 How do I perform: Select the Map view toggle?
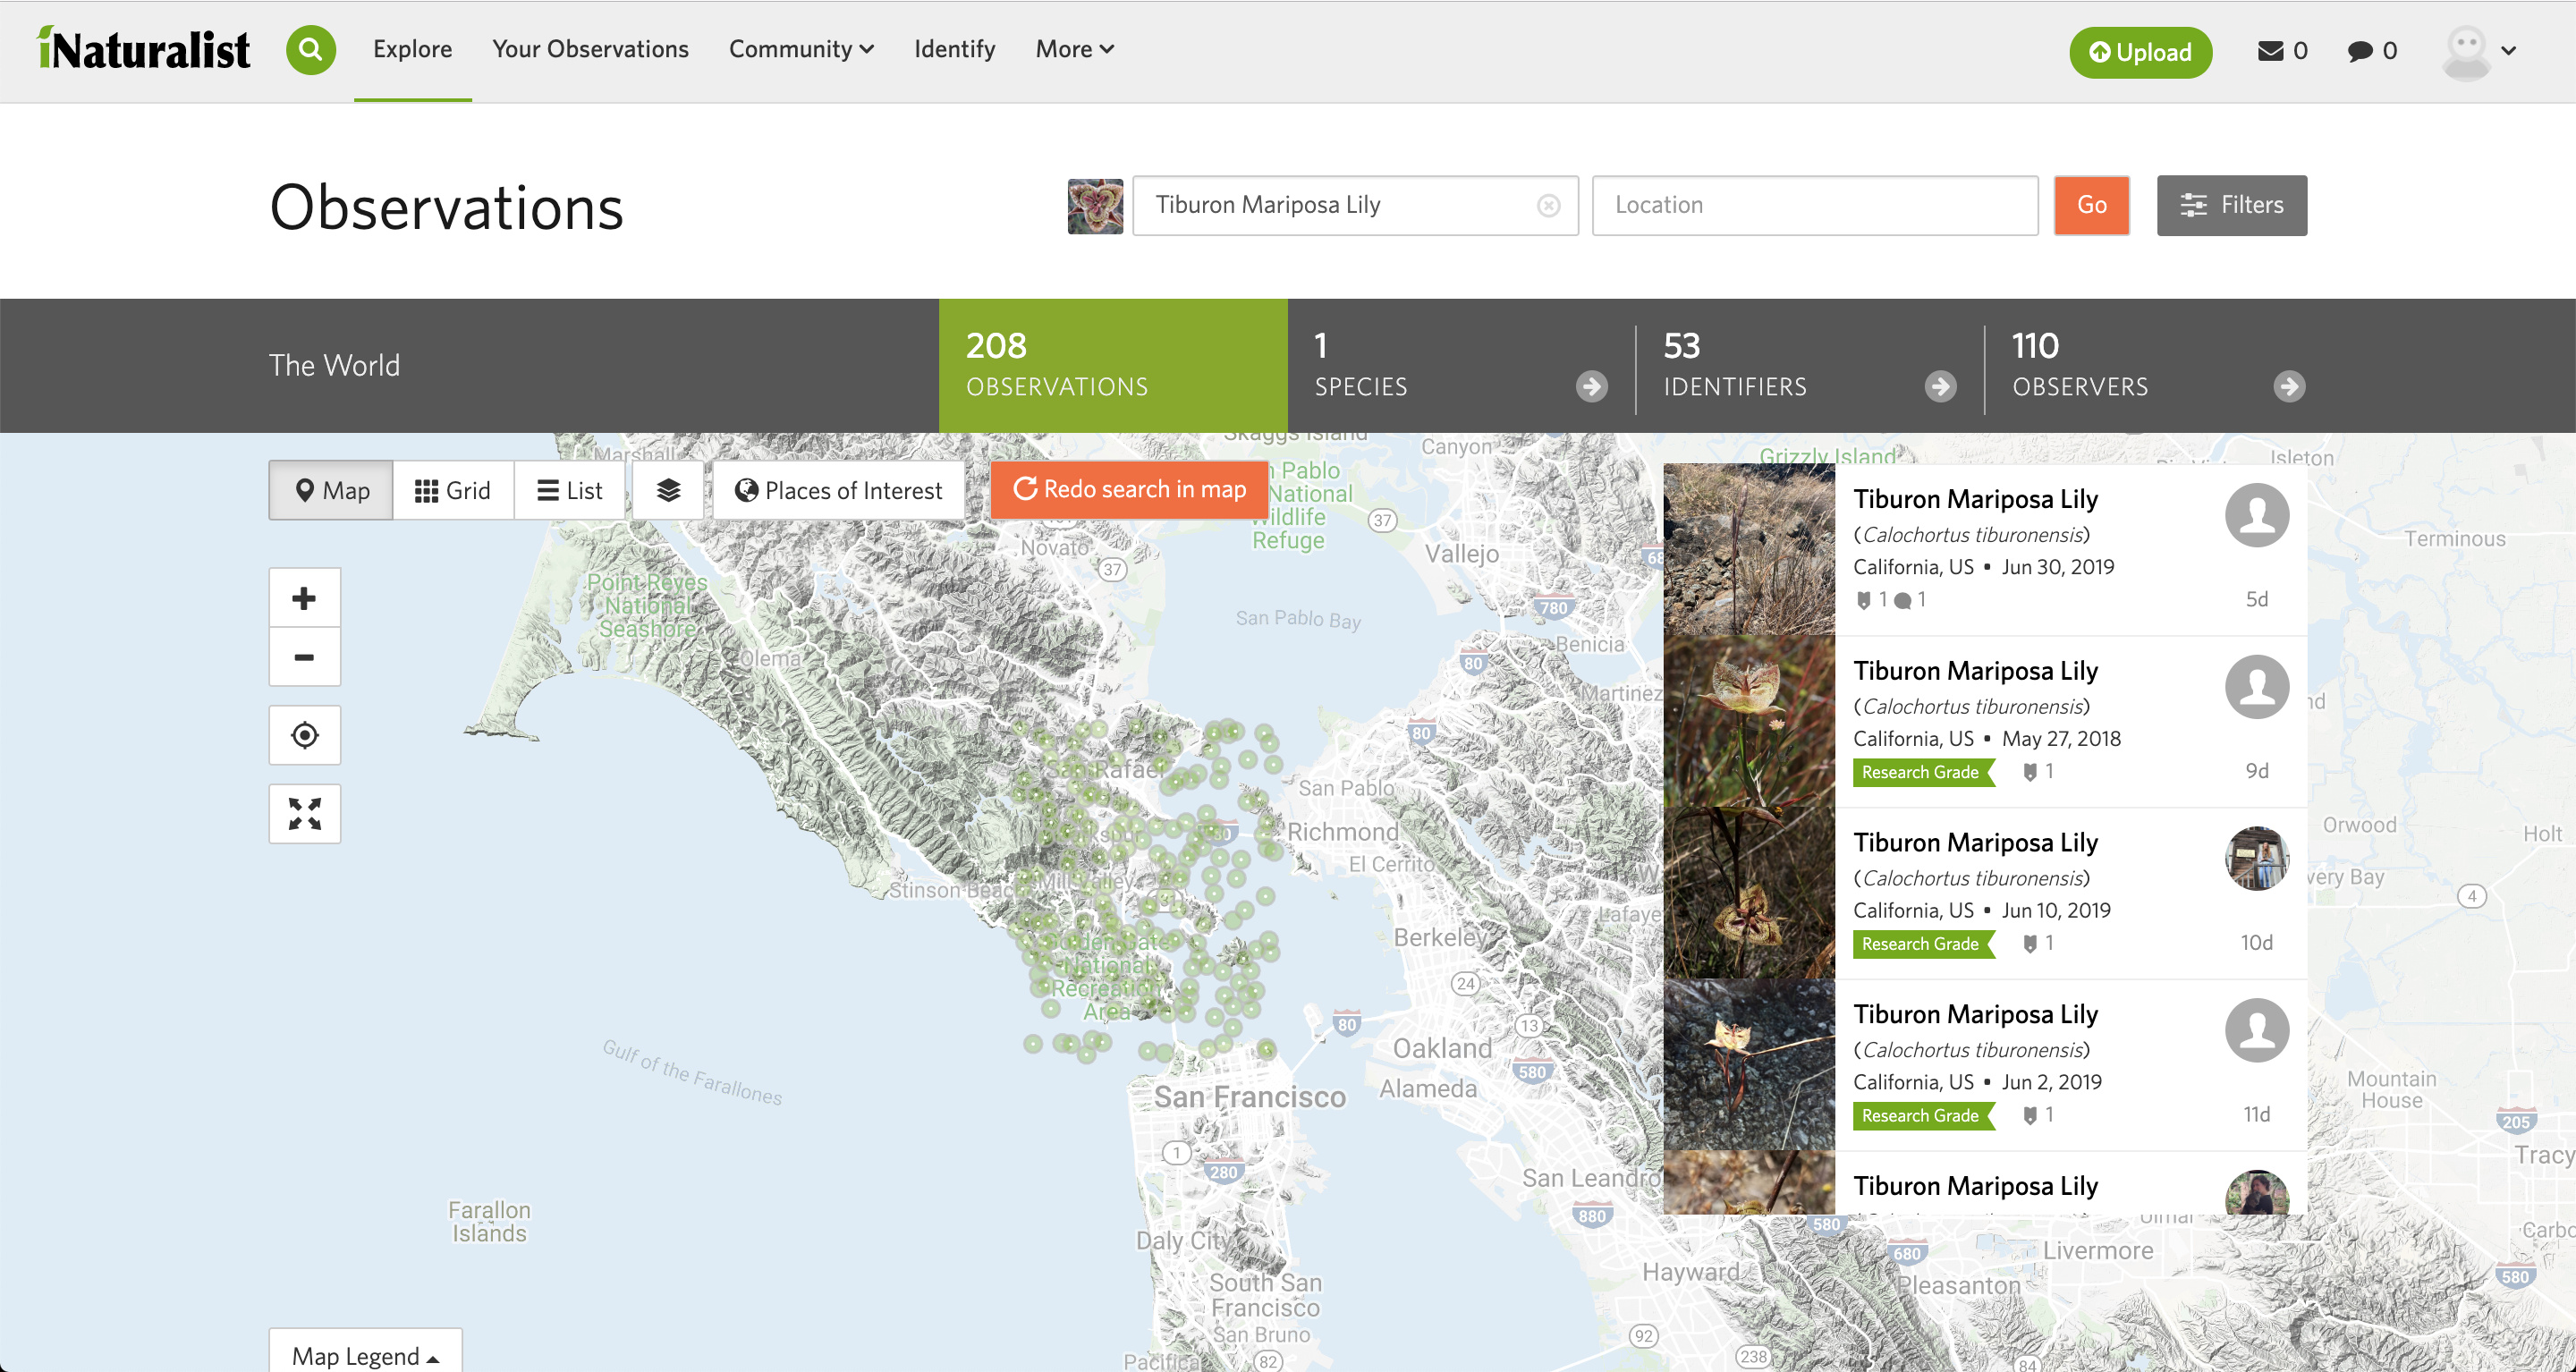(332, 490)
